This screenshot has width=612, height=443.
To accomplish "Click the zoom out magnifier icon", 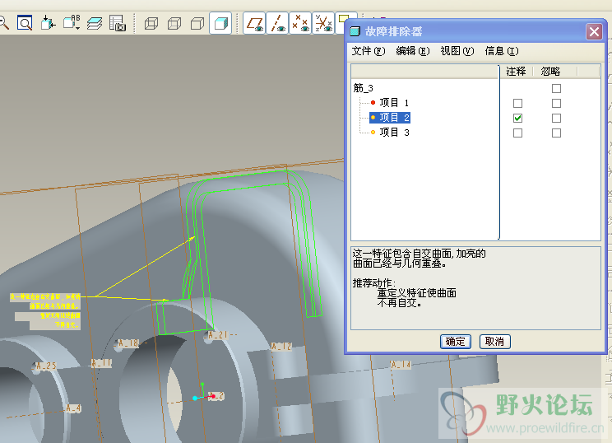I will pos(4,23).
